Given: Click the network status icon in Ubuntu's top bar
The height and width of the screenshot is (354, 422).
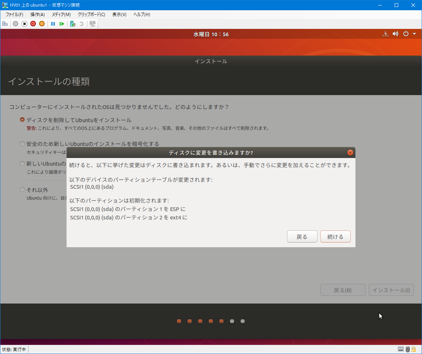Looking at the screenshot, I should click(385, 34).
